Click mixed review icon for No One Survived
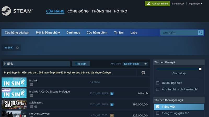 coord(112,115)
